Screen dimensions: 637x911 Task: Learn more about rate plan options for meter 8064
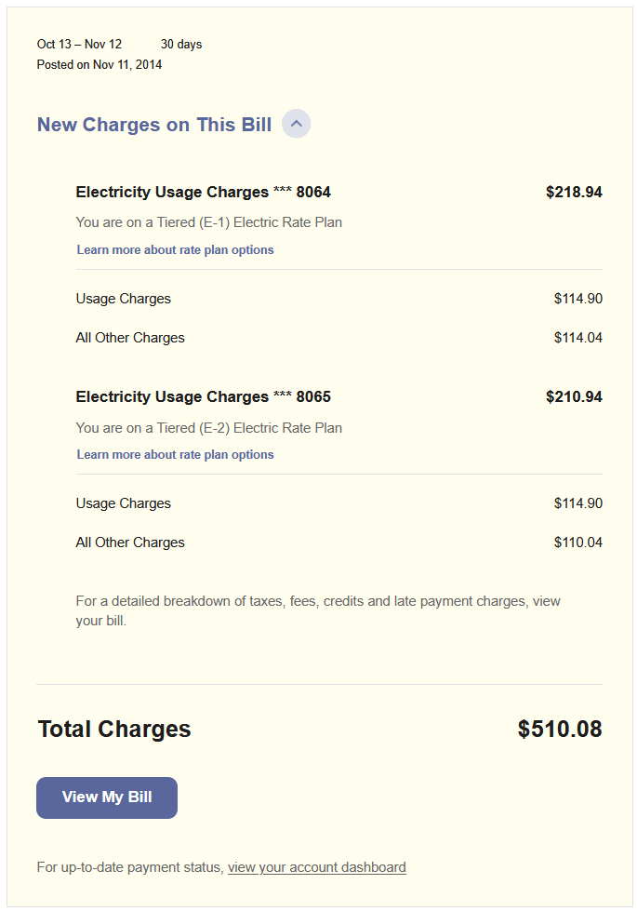point(175,249)
